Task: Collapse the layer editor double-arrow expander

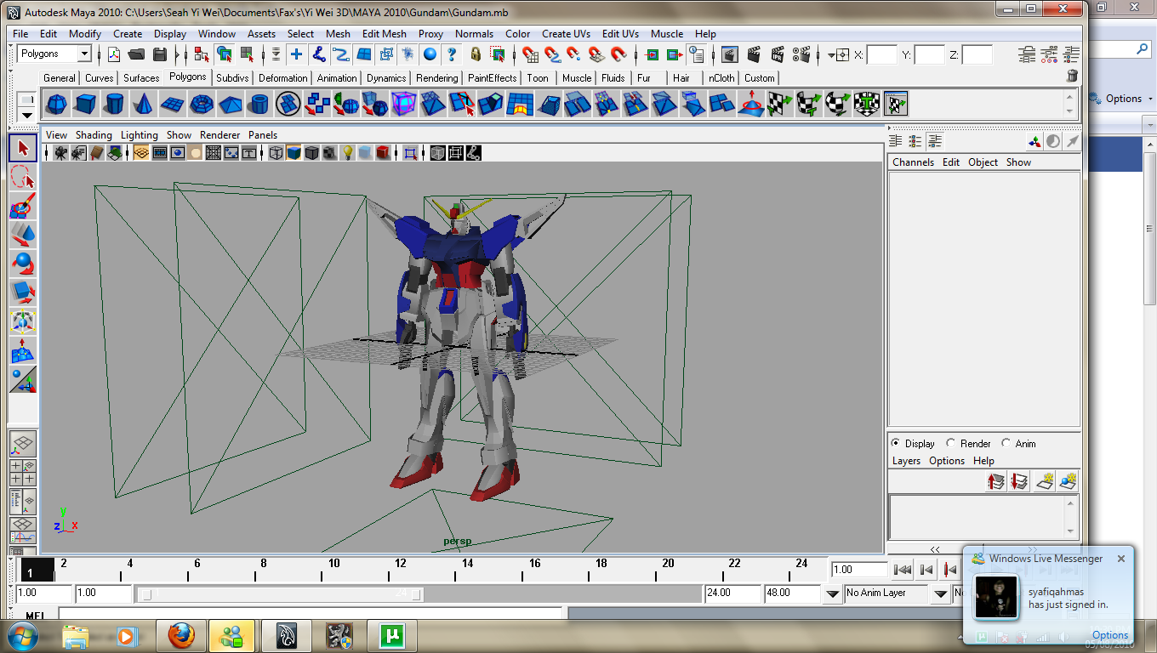Action: [934, 549]
